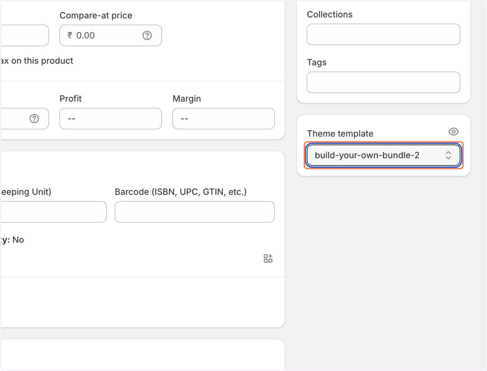
Task: Click the Tags input box
Action: point(384,82)
